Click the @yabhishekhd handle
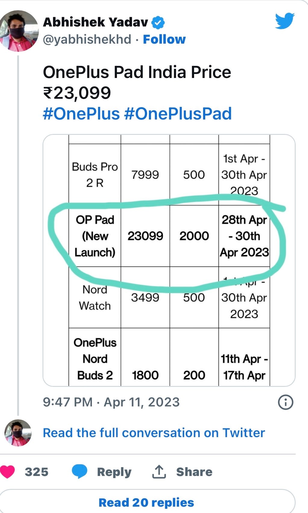This screenshot has height=513, width=308. (x=87, y=39)
